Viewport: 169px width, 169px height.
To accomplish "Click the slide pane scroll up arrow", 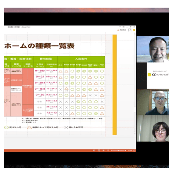I will (x=135, y=33).
